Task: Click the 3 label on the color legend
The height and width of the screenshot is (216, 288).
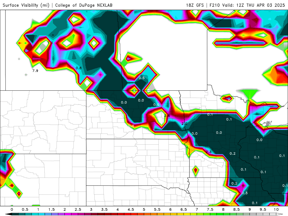Action: pyautogui.click(x=91, y=210)
